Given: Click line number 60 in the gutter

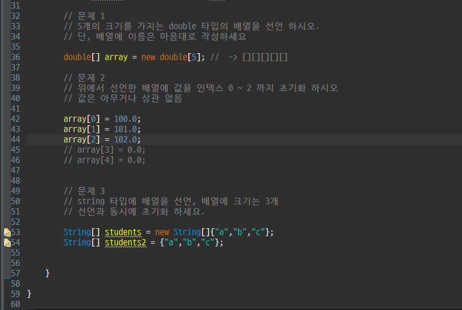Looking at the screenshot, I should point(15,304).
